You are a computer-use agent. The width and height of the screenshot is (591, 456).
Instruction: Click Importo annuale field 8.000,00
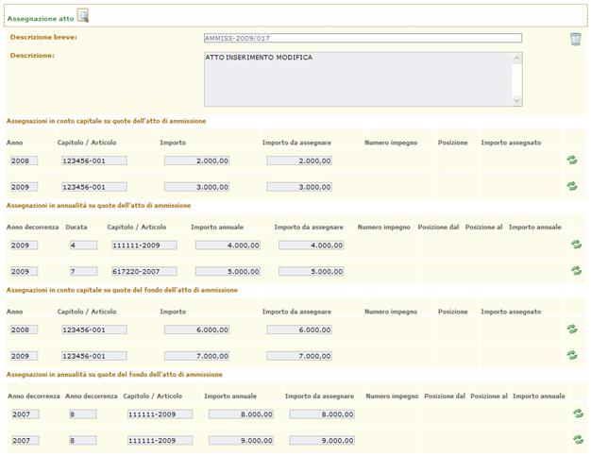click(x=241, y=414)
